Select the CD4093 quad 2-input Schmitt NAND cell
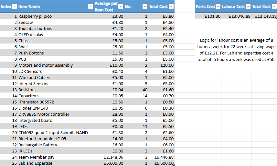Screen dimensions: 277x166 tap(56, 133)
